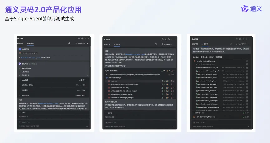Collapse 工作区 section in the right panel
The image size is (270, 143).
[x=194, y=113]
